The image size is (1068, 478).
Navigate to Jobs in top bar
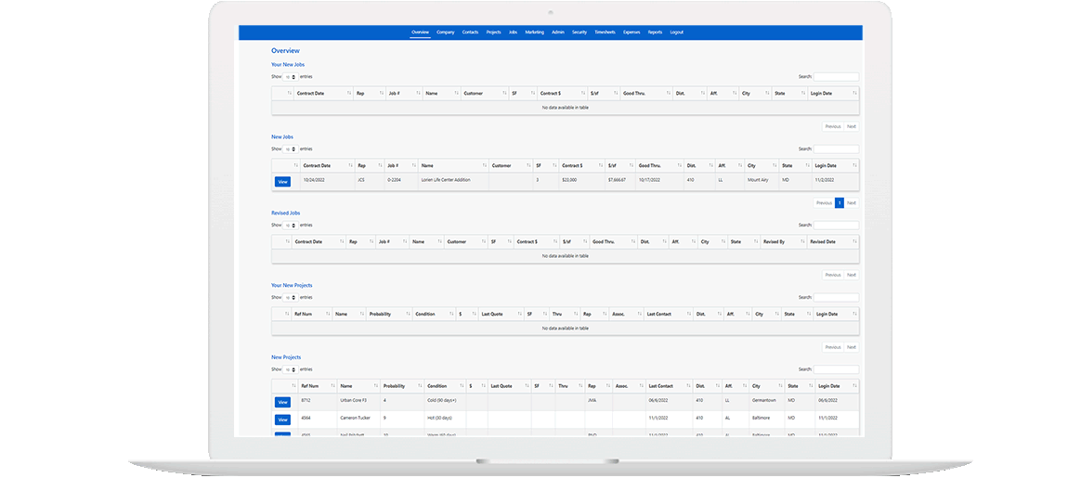(x=513, y=32)
